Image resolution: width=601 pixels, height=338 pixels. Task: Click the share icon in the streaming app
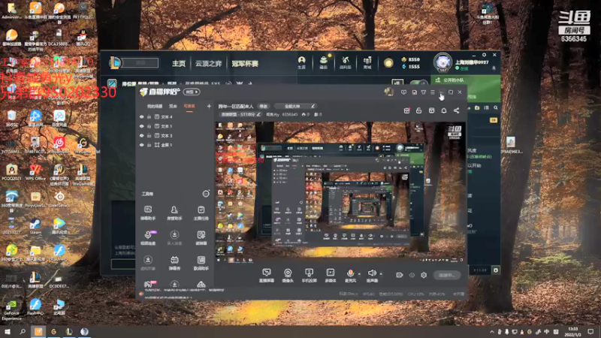[456, 110]
